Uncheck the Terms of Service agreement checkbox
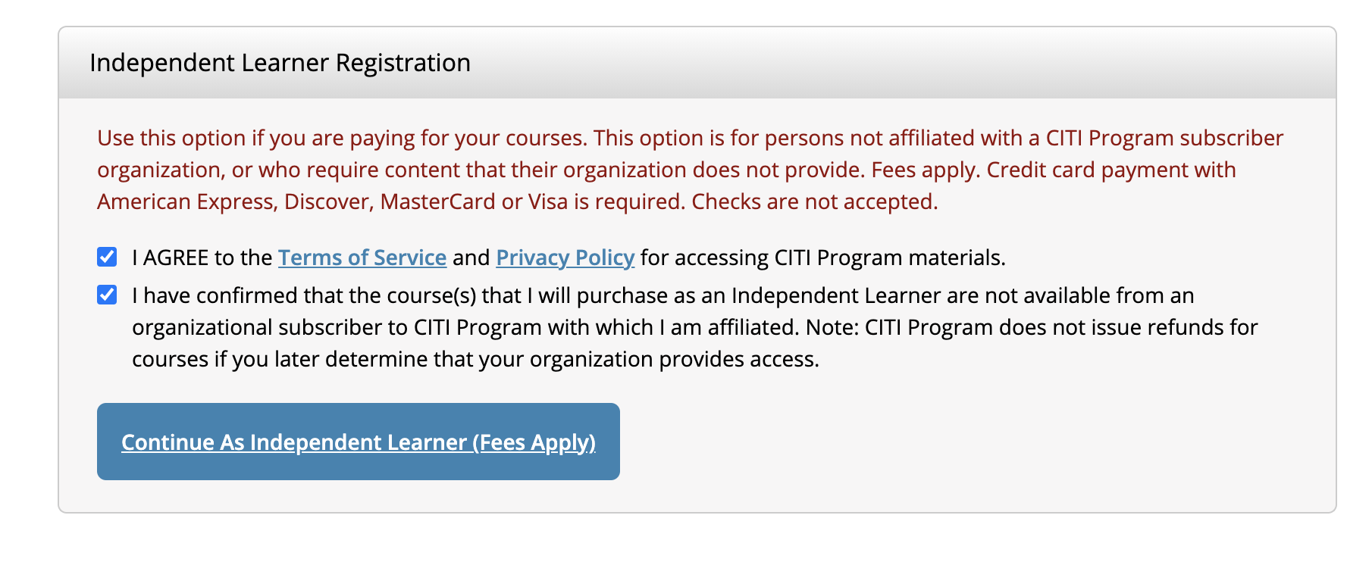The width and height of the screenshot is (1372, 562). click(107, 258)
